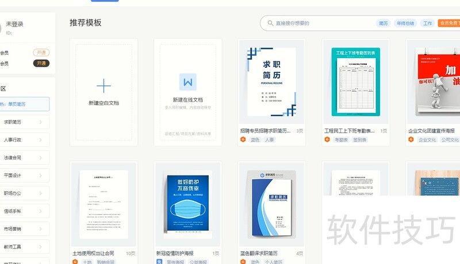460x264 pixels.
Task: Open the 人事行政 category
Action: click(x=25, y=140)
